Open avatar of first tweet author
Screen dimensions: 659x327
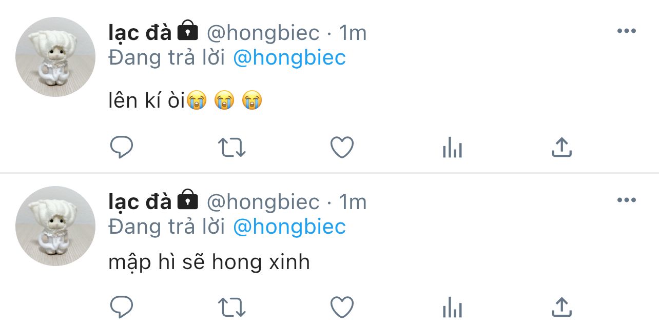pos(55,57)
